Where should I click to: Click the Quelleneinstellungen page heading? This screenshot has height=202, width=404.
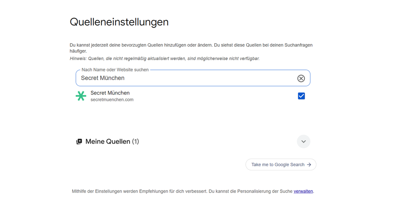click(x=119, y=22)
